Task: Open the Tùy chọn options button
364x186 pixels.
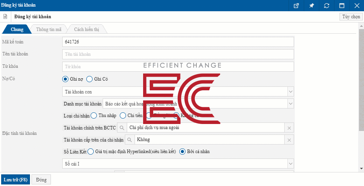Action: pos(351,17)
